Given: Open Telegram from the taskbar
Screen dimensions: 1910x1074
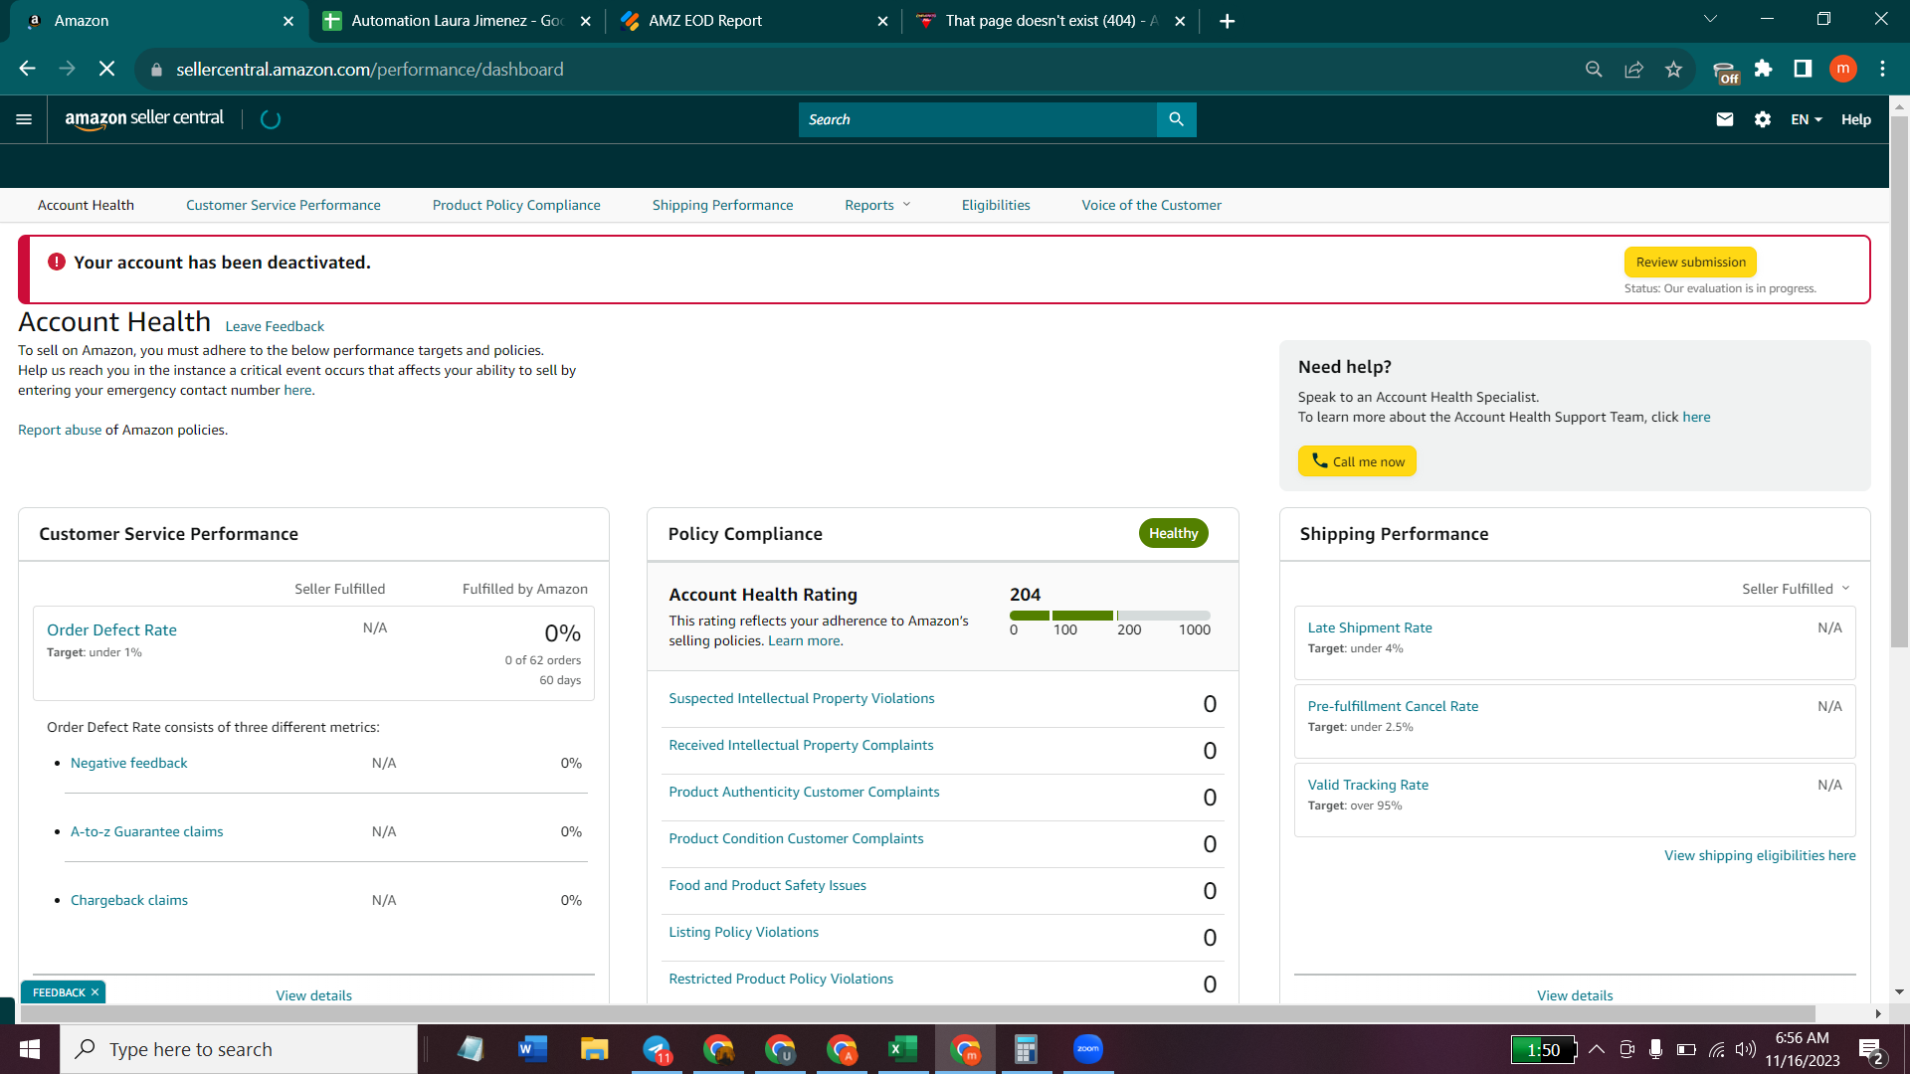Looking at the screenshot, I should click(x=657, y=1049).
